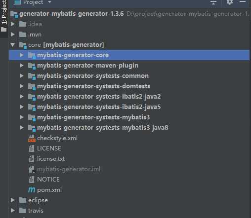Select mybatis-generator-systests-mybatis3-java8 label

coord(103,128)
